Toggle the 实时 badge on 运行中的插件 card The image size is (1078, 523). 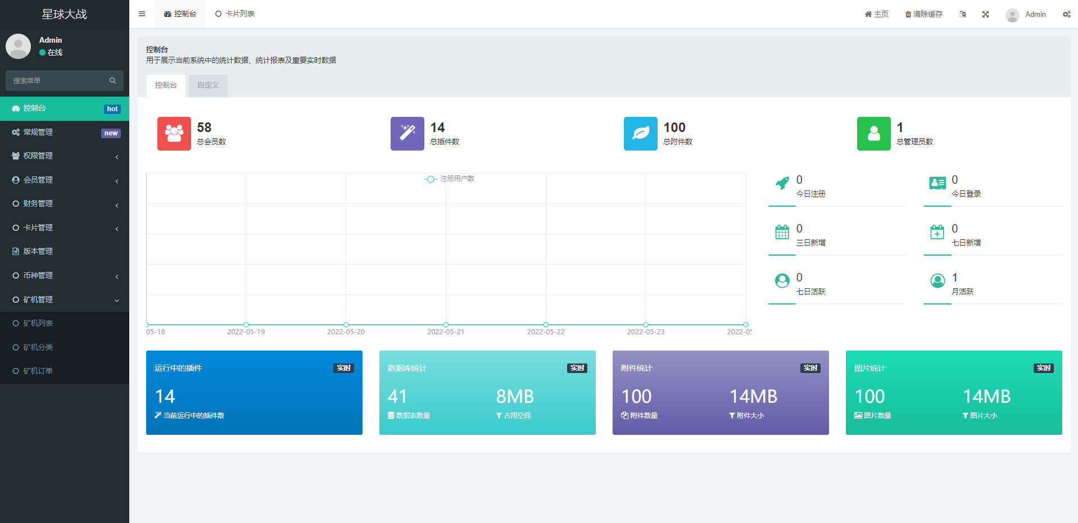coord(343,368)
